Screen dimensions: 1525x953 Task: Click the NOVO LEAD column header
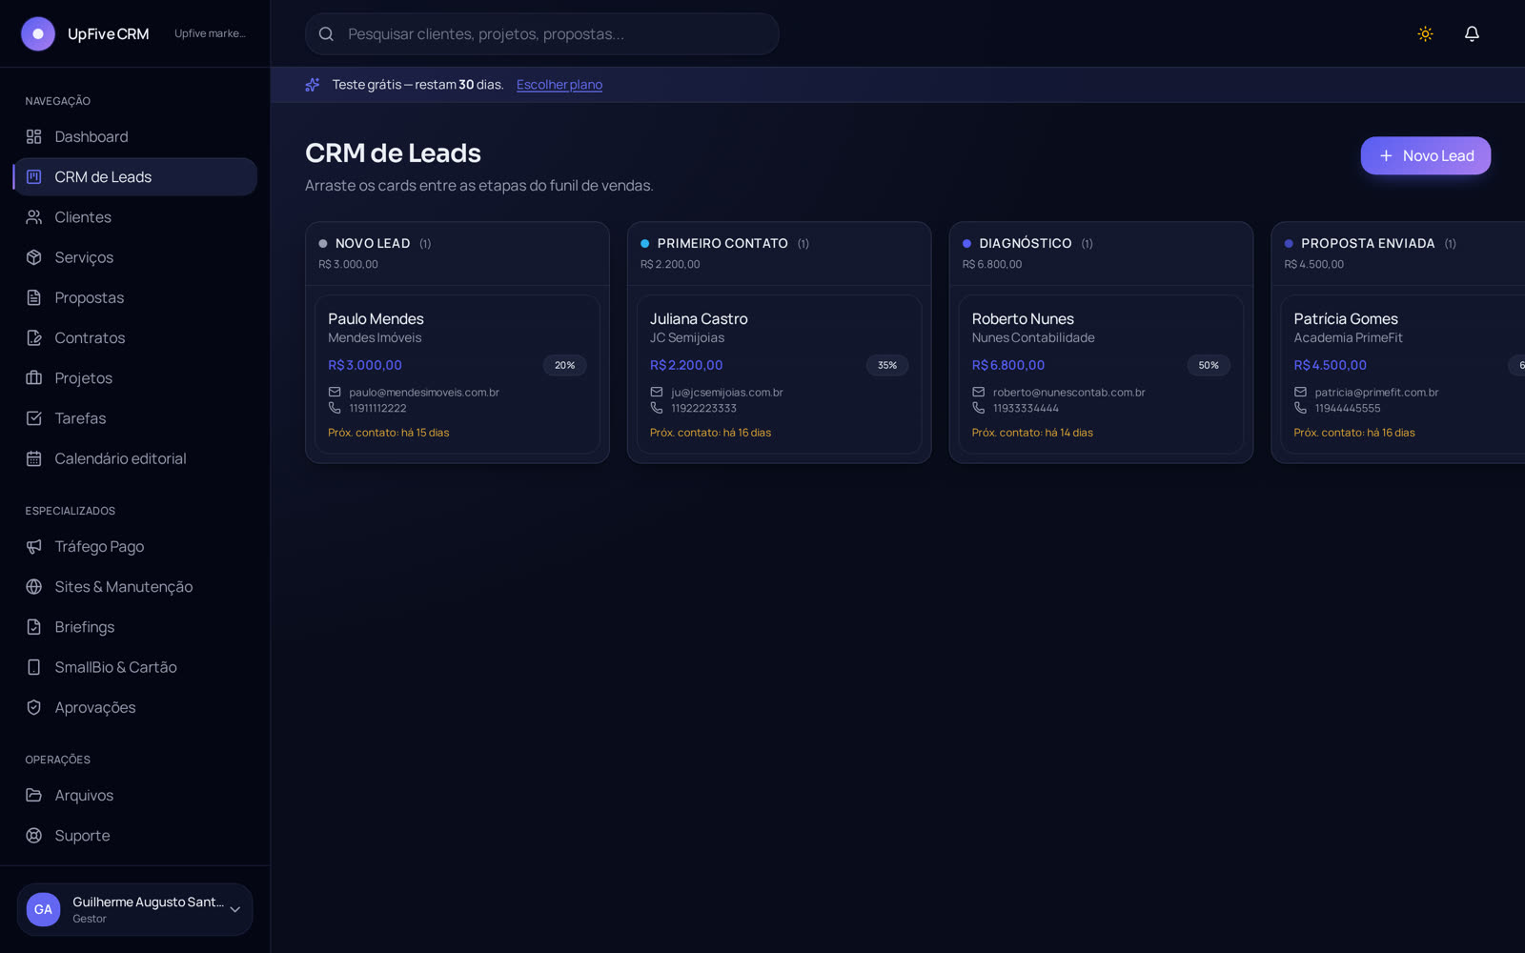point(457,253)
